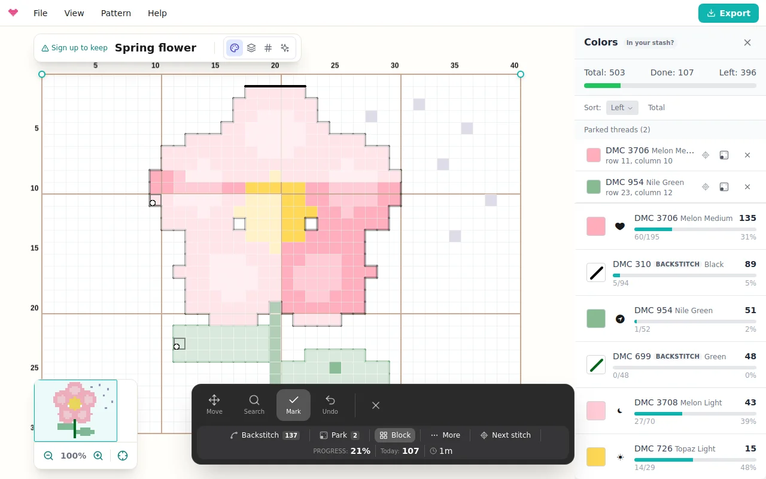Image resolution: width=766 pixels, height=479 pixels.
Task: Click DMC 954 arrow symbol icon
Action: pos(620,319)
